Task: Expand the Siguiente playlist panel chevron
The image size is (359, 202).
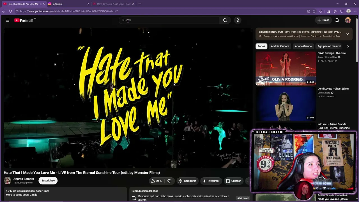Action: pos(347,34)
